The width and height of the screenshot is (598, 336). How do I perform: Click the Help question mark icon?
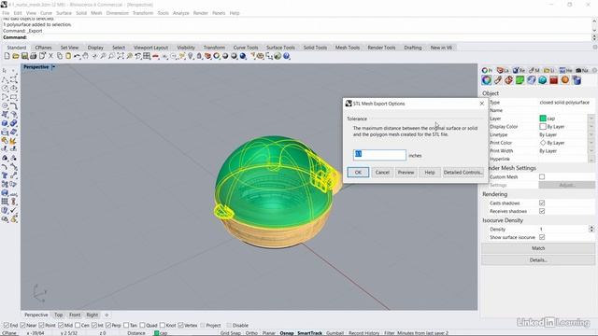(x=287, y=56)
